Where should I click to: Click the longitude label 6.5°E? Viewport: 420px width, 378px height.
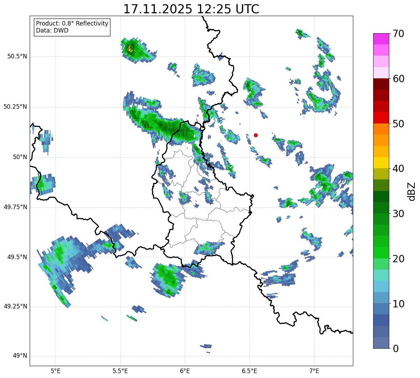(x=249, y=371)
